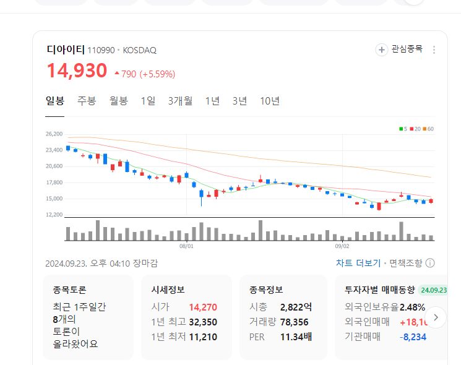This screenshot has height=365, width=461.
Task: Click the 1년 최고 value 32,350
Action: coord(203,322)
